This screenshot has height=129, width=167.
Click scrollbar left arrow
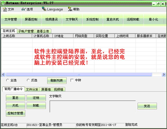3,75
